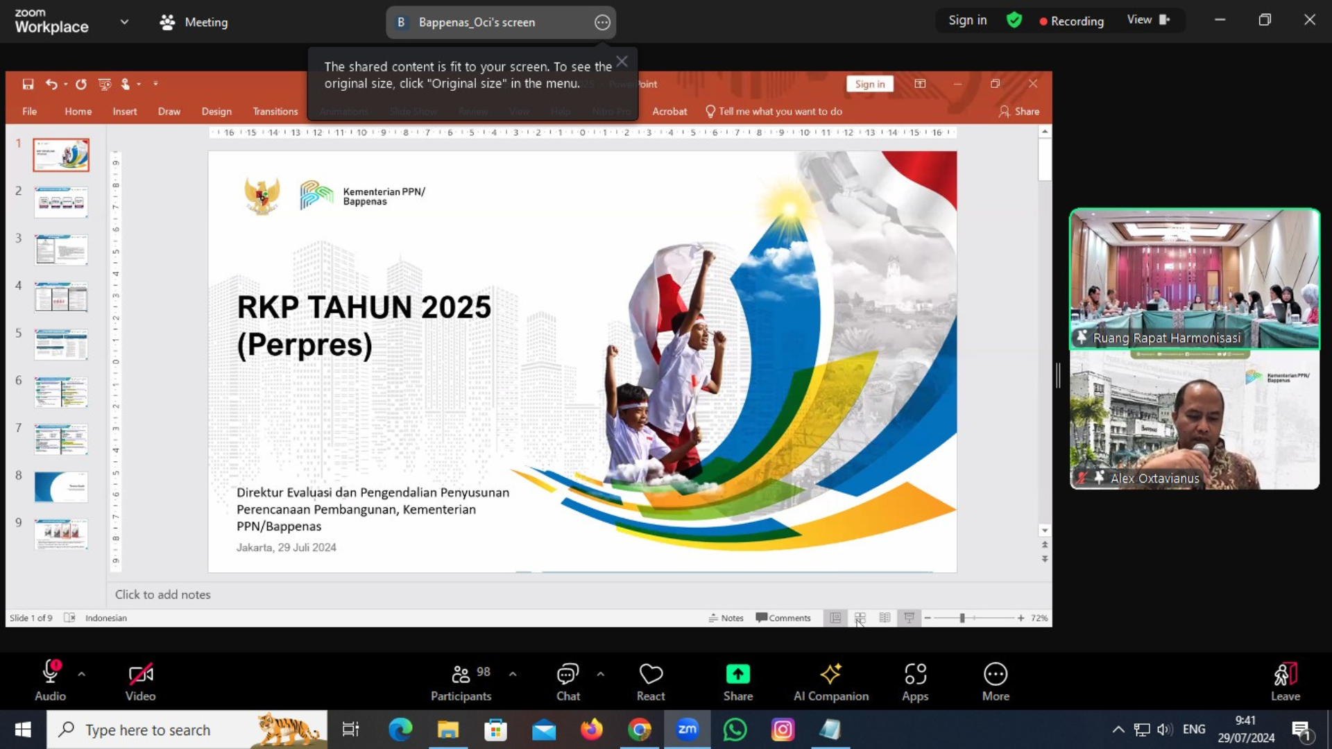Switch to the Transitions ribbon tab

pos(275,111)
